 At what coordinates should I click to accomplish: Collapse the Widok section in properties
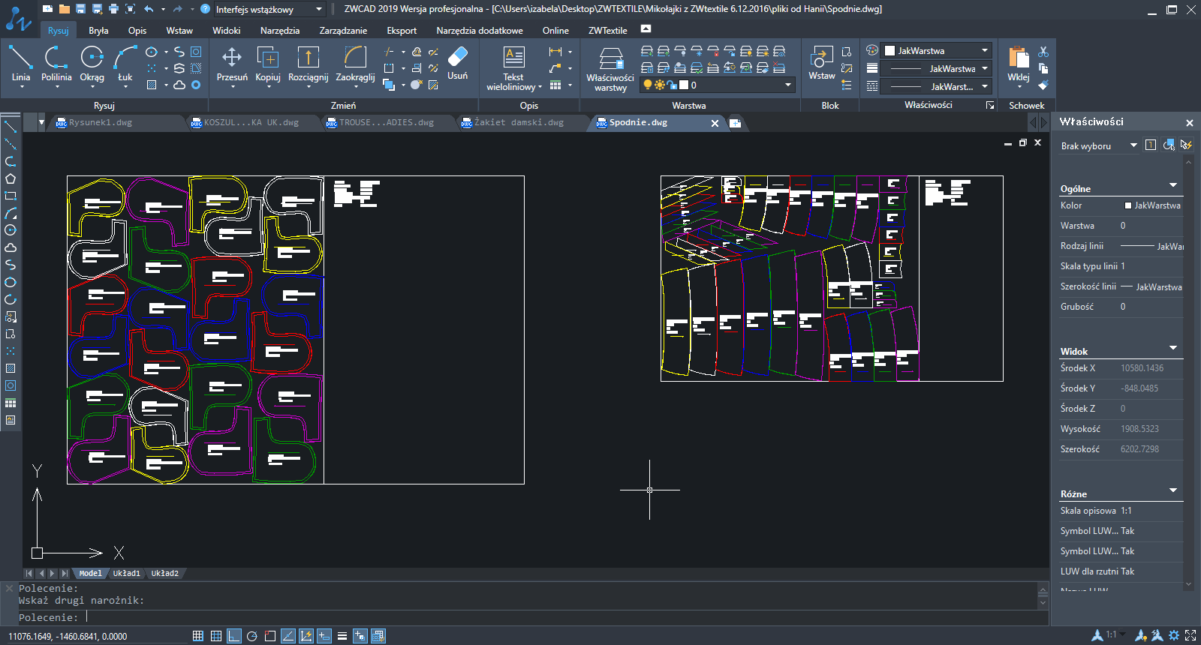pyautogui.click(x=1173, y=348)
